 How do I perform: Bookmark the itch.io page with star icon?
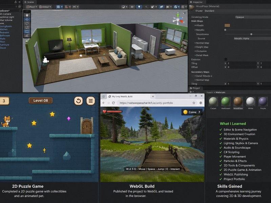coord(194,103)
